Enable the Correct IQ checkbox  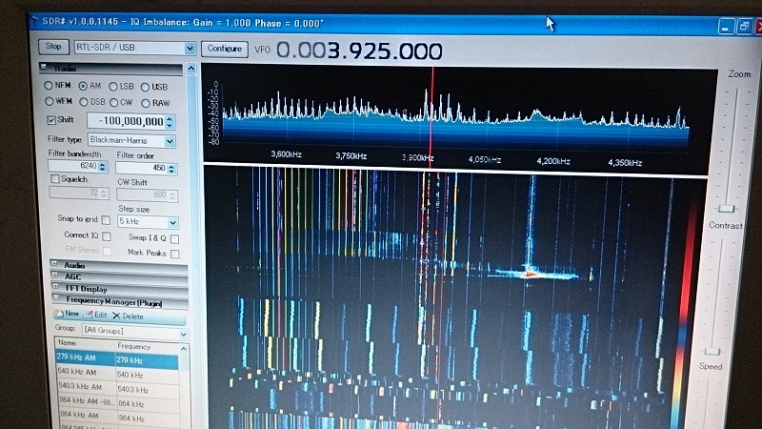coord(107,235)
